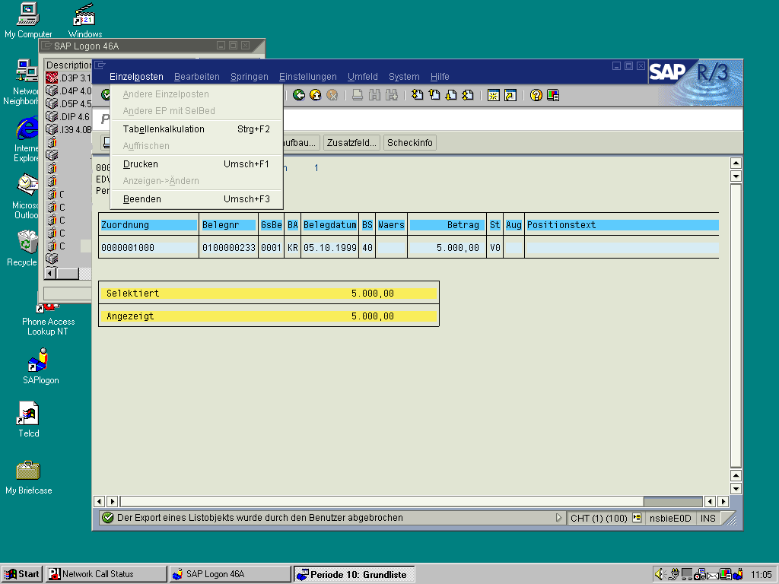Click the horizontal scrollbar far-left arrow

tap(99, 502)
